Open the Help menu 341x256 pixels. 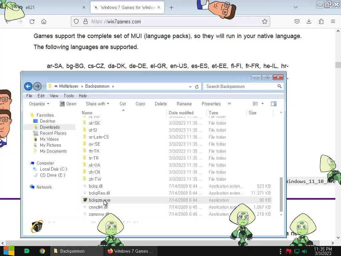pyautogui.click(x=83, y=96)
